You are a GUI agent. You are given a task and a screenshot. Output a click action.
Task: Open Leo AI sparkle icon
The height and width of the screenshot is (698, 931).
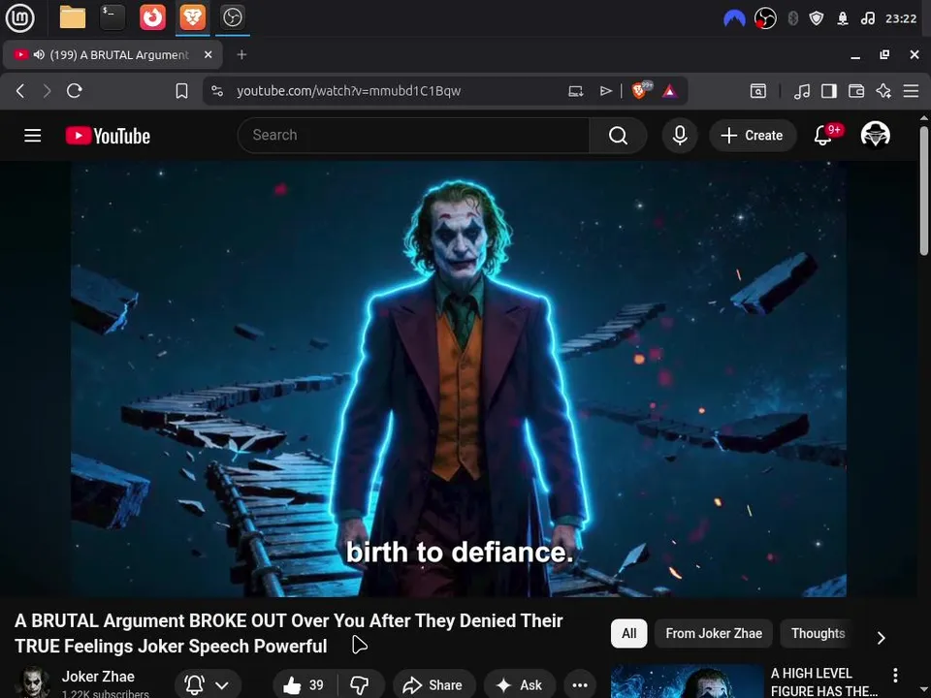pyautogui.click(x=883, y=91)
